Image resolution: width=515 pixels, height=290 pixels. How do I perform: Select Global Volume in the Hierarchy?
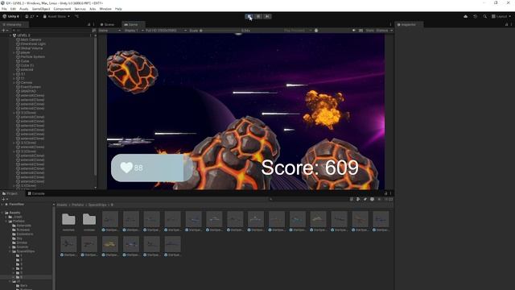pos(31,48)
